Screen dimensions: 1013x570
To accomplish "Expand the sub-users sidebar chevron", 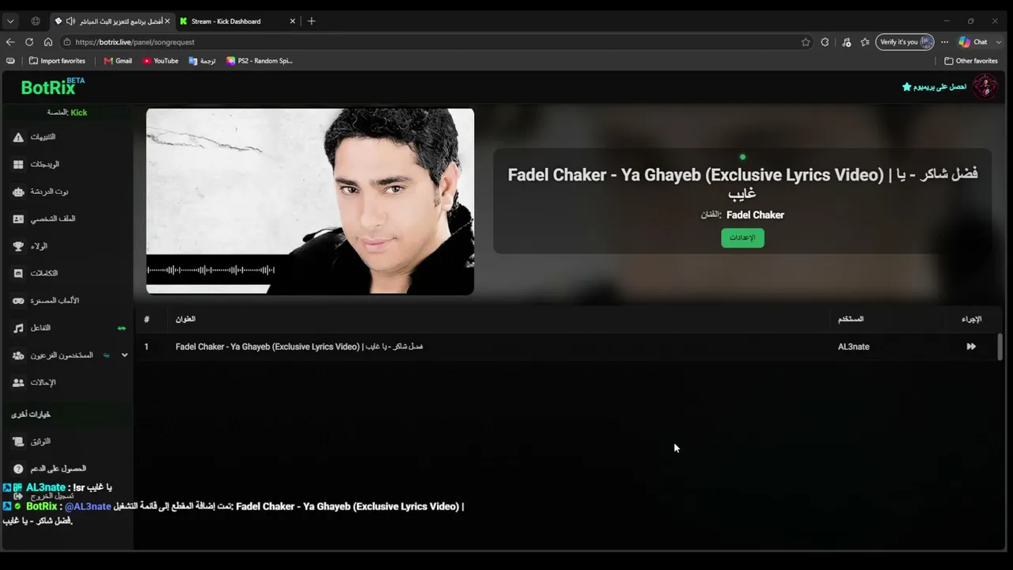I will (124, 355).
